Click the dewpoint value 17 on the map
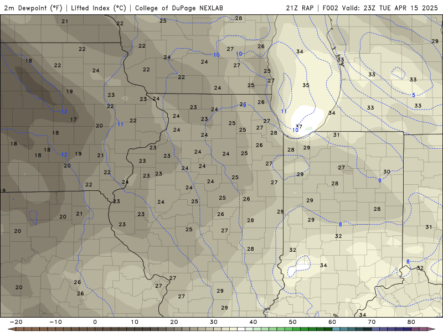This screenshot has height=332, width=443. [74, 120]
